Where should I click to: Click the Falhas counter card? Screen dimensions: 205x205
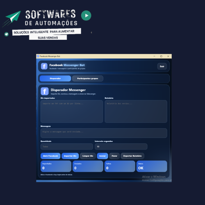(120, 166)
